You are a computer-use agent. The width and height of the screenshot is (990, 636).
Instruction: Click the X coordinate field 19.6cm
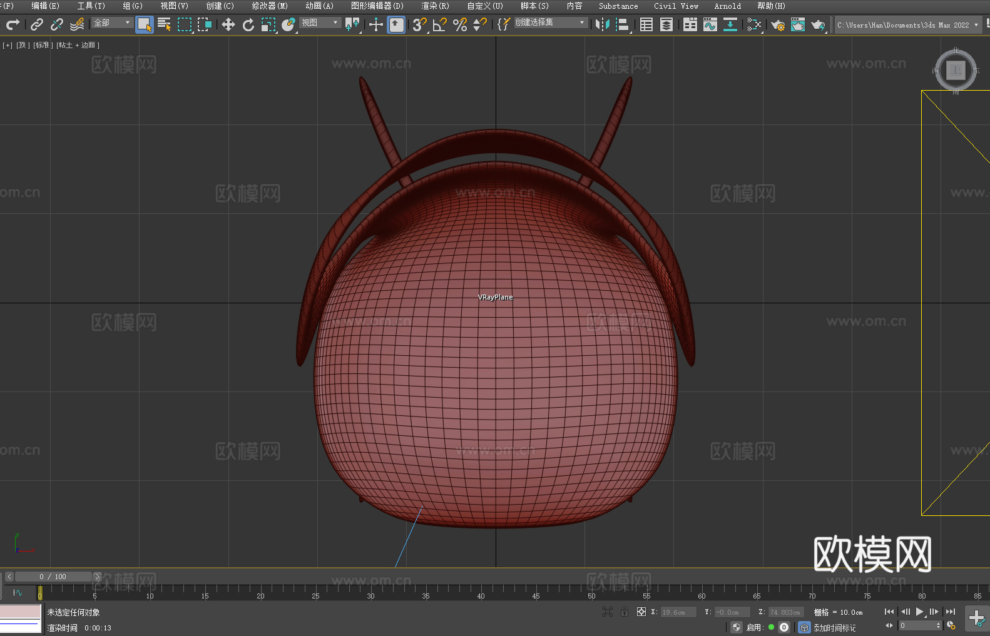pyautogui.click(x=678, y=612)
